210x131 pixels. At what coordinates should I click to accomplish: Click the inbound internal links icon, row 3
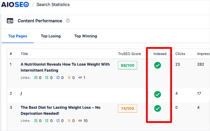click(36, 121)
